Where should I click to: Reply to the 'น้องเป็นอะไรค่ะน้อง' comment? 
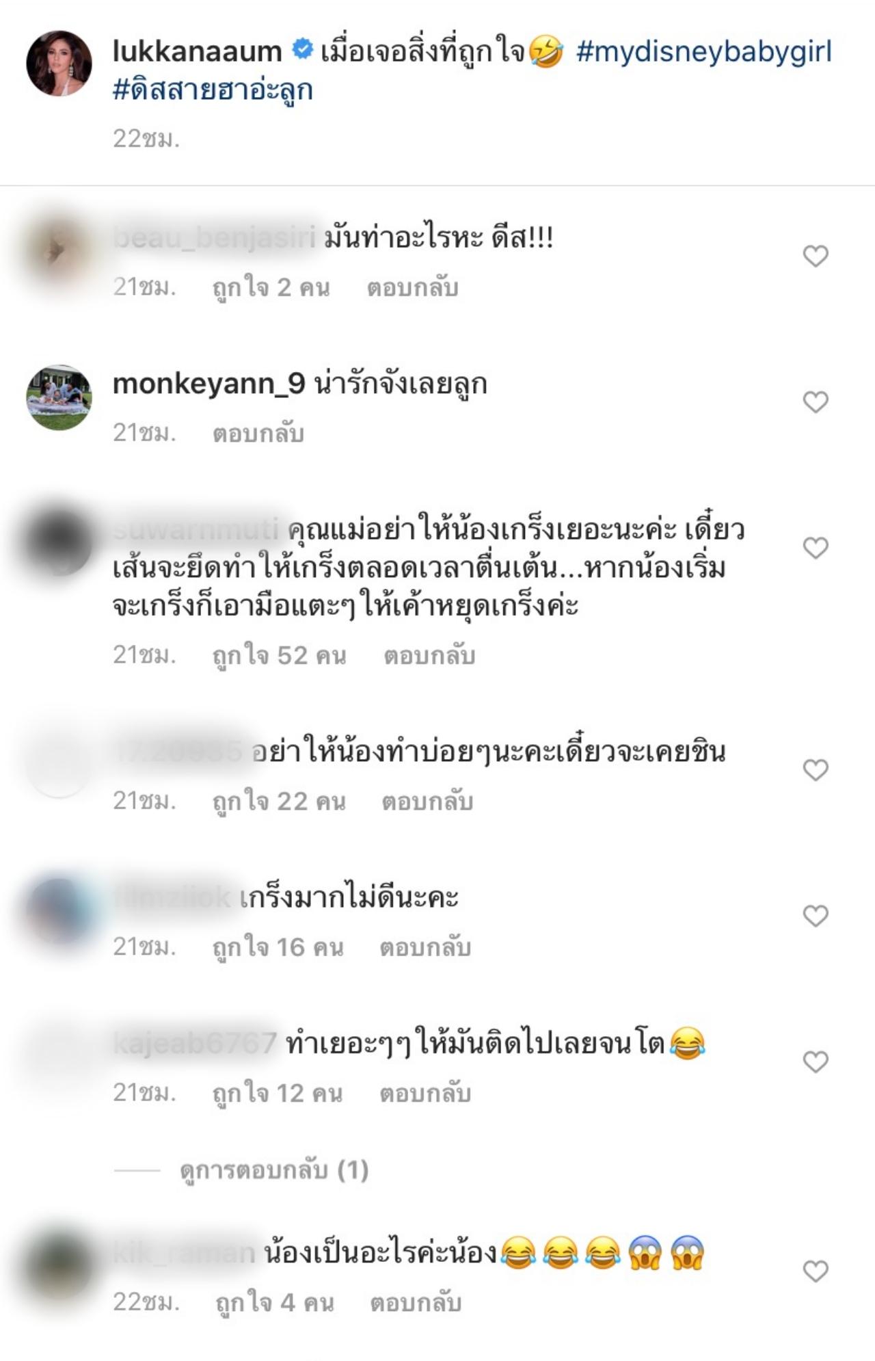click(416, 1303)
